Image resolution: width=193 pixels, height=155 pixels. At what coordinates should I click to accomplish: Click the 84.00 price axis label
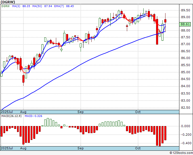[x=186, y=86]
